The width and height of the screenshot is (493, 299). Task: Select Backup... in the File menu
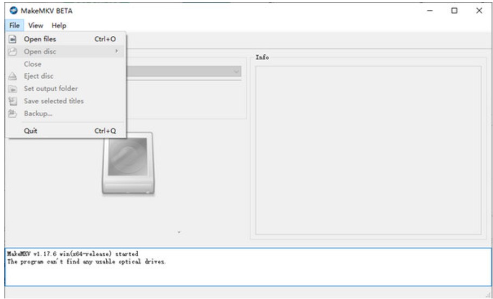click(x=66, y=113)
